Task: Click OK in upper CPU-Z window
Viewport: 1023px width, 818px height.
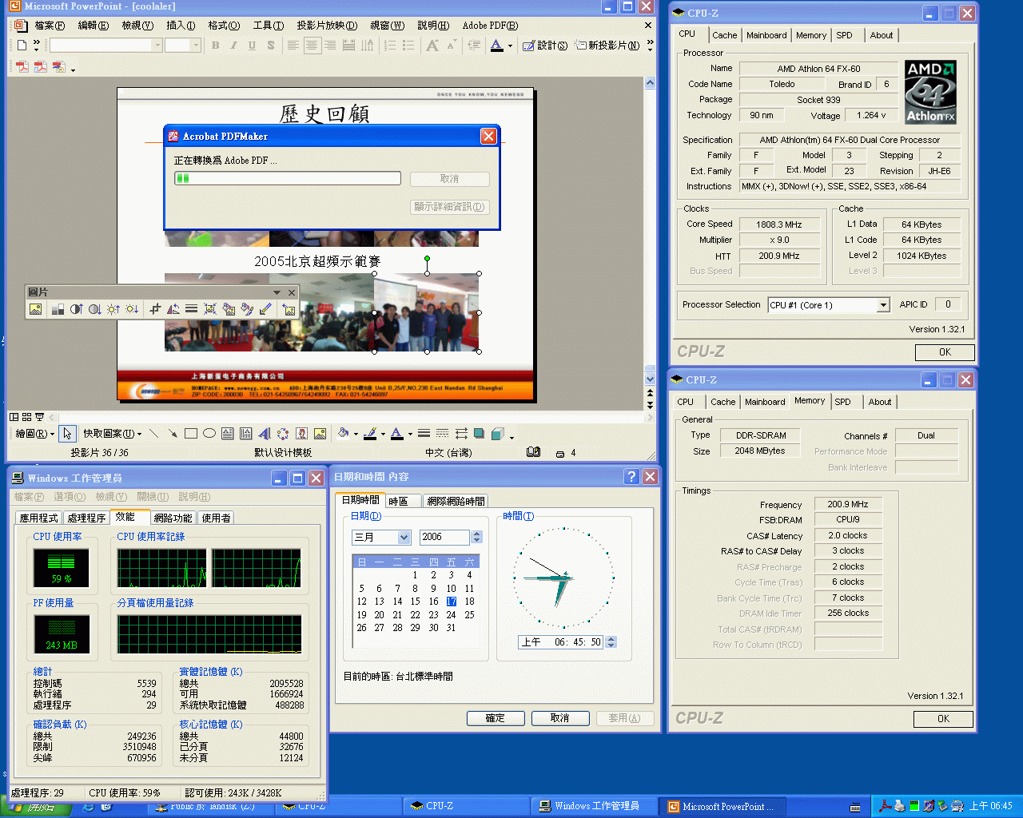Action: pos(945,352)
